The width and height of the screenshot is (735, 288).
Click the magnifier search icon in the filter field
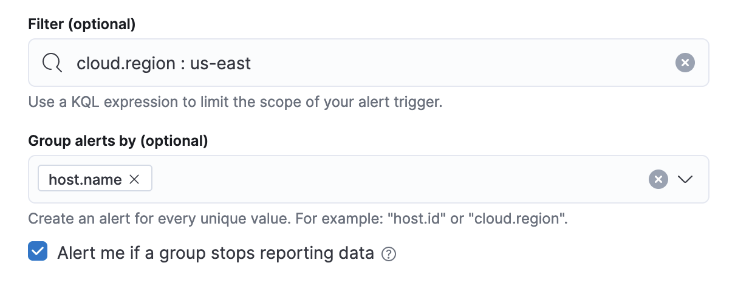[x=52, y=63]
